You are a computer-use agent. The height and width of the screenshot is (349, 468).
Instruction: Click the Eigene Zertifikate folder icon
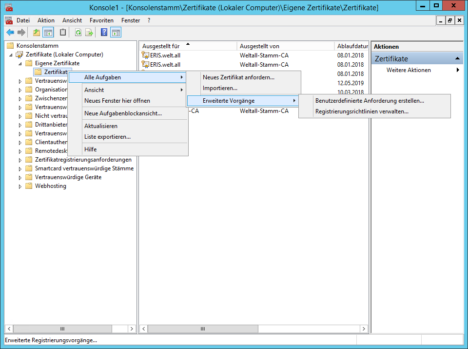coord(29,63)
